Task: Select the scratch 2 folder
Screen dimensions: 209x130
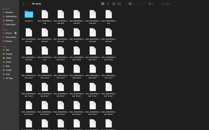Action: click(29, 16)
